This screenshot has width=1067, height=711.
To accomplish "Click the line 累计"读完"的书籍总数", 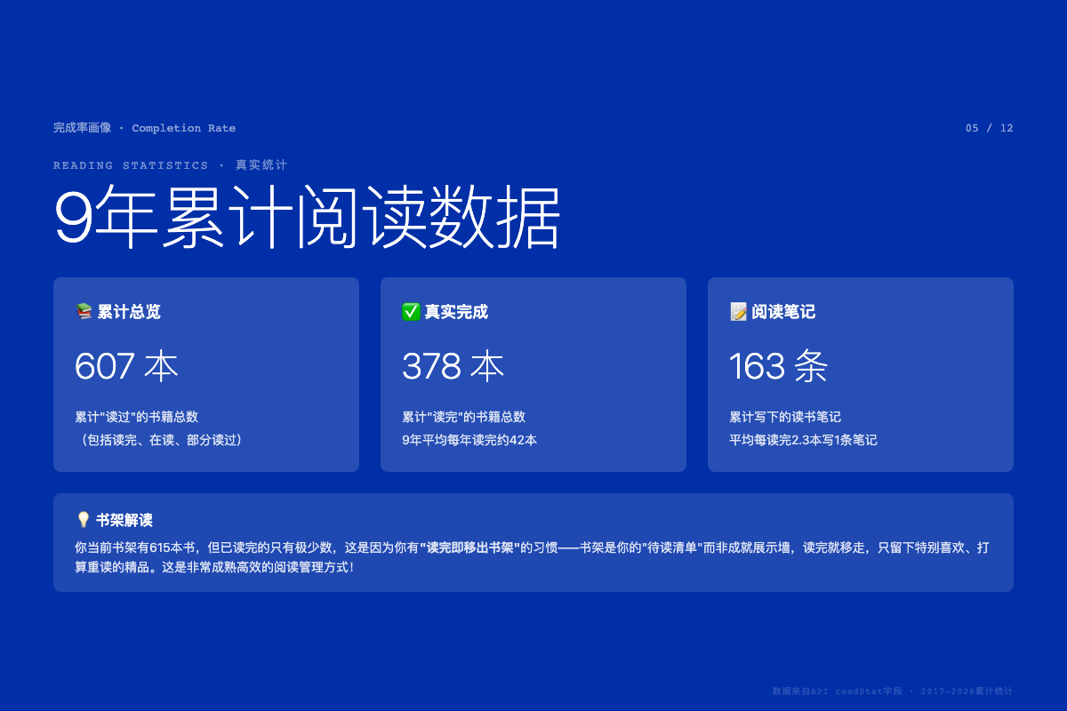I will [x=463, y=417].
